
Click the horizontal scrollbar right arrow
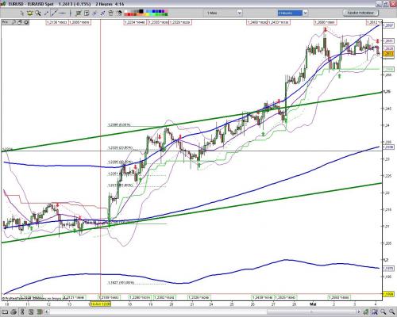click(359, 312)
